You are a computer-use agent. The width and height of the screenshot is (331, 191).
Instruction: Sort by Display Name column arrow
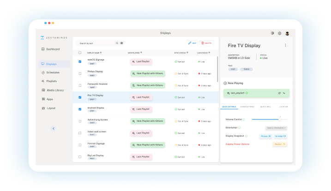click(x=101, y=53)
